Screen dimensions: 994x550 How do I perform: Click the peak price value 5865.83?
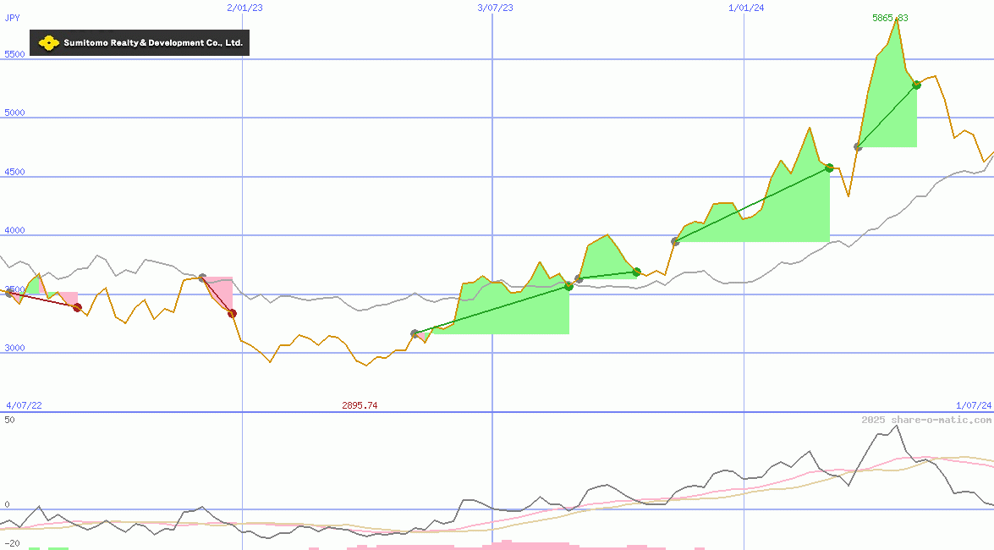pyautogui.click(x=890, y=18)
